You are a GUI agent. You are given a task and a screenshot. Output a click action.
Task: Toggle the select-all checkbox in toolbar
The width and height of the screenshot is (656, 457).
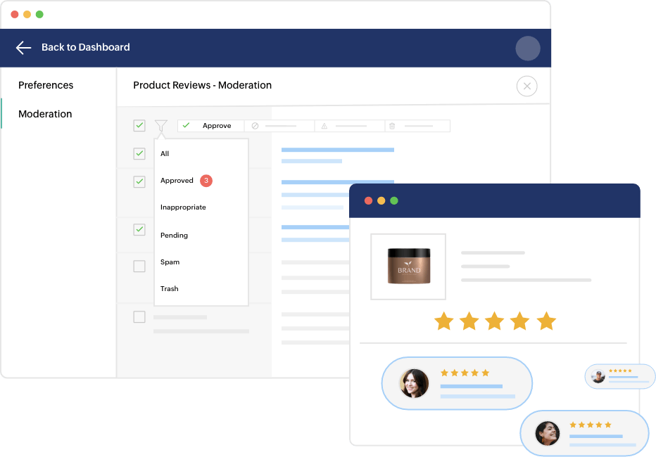[139, 125]
